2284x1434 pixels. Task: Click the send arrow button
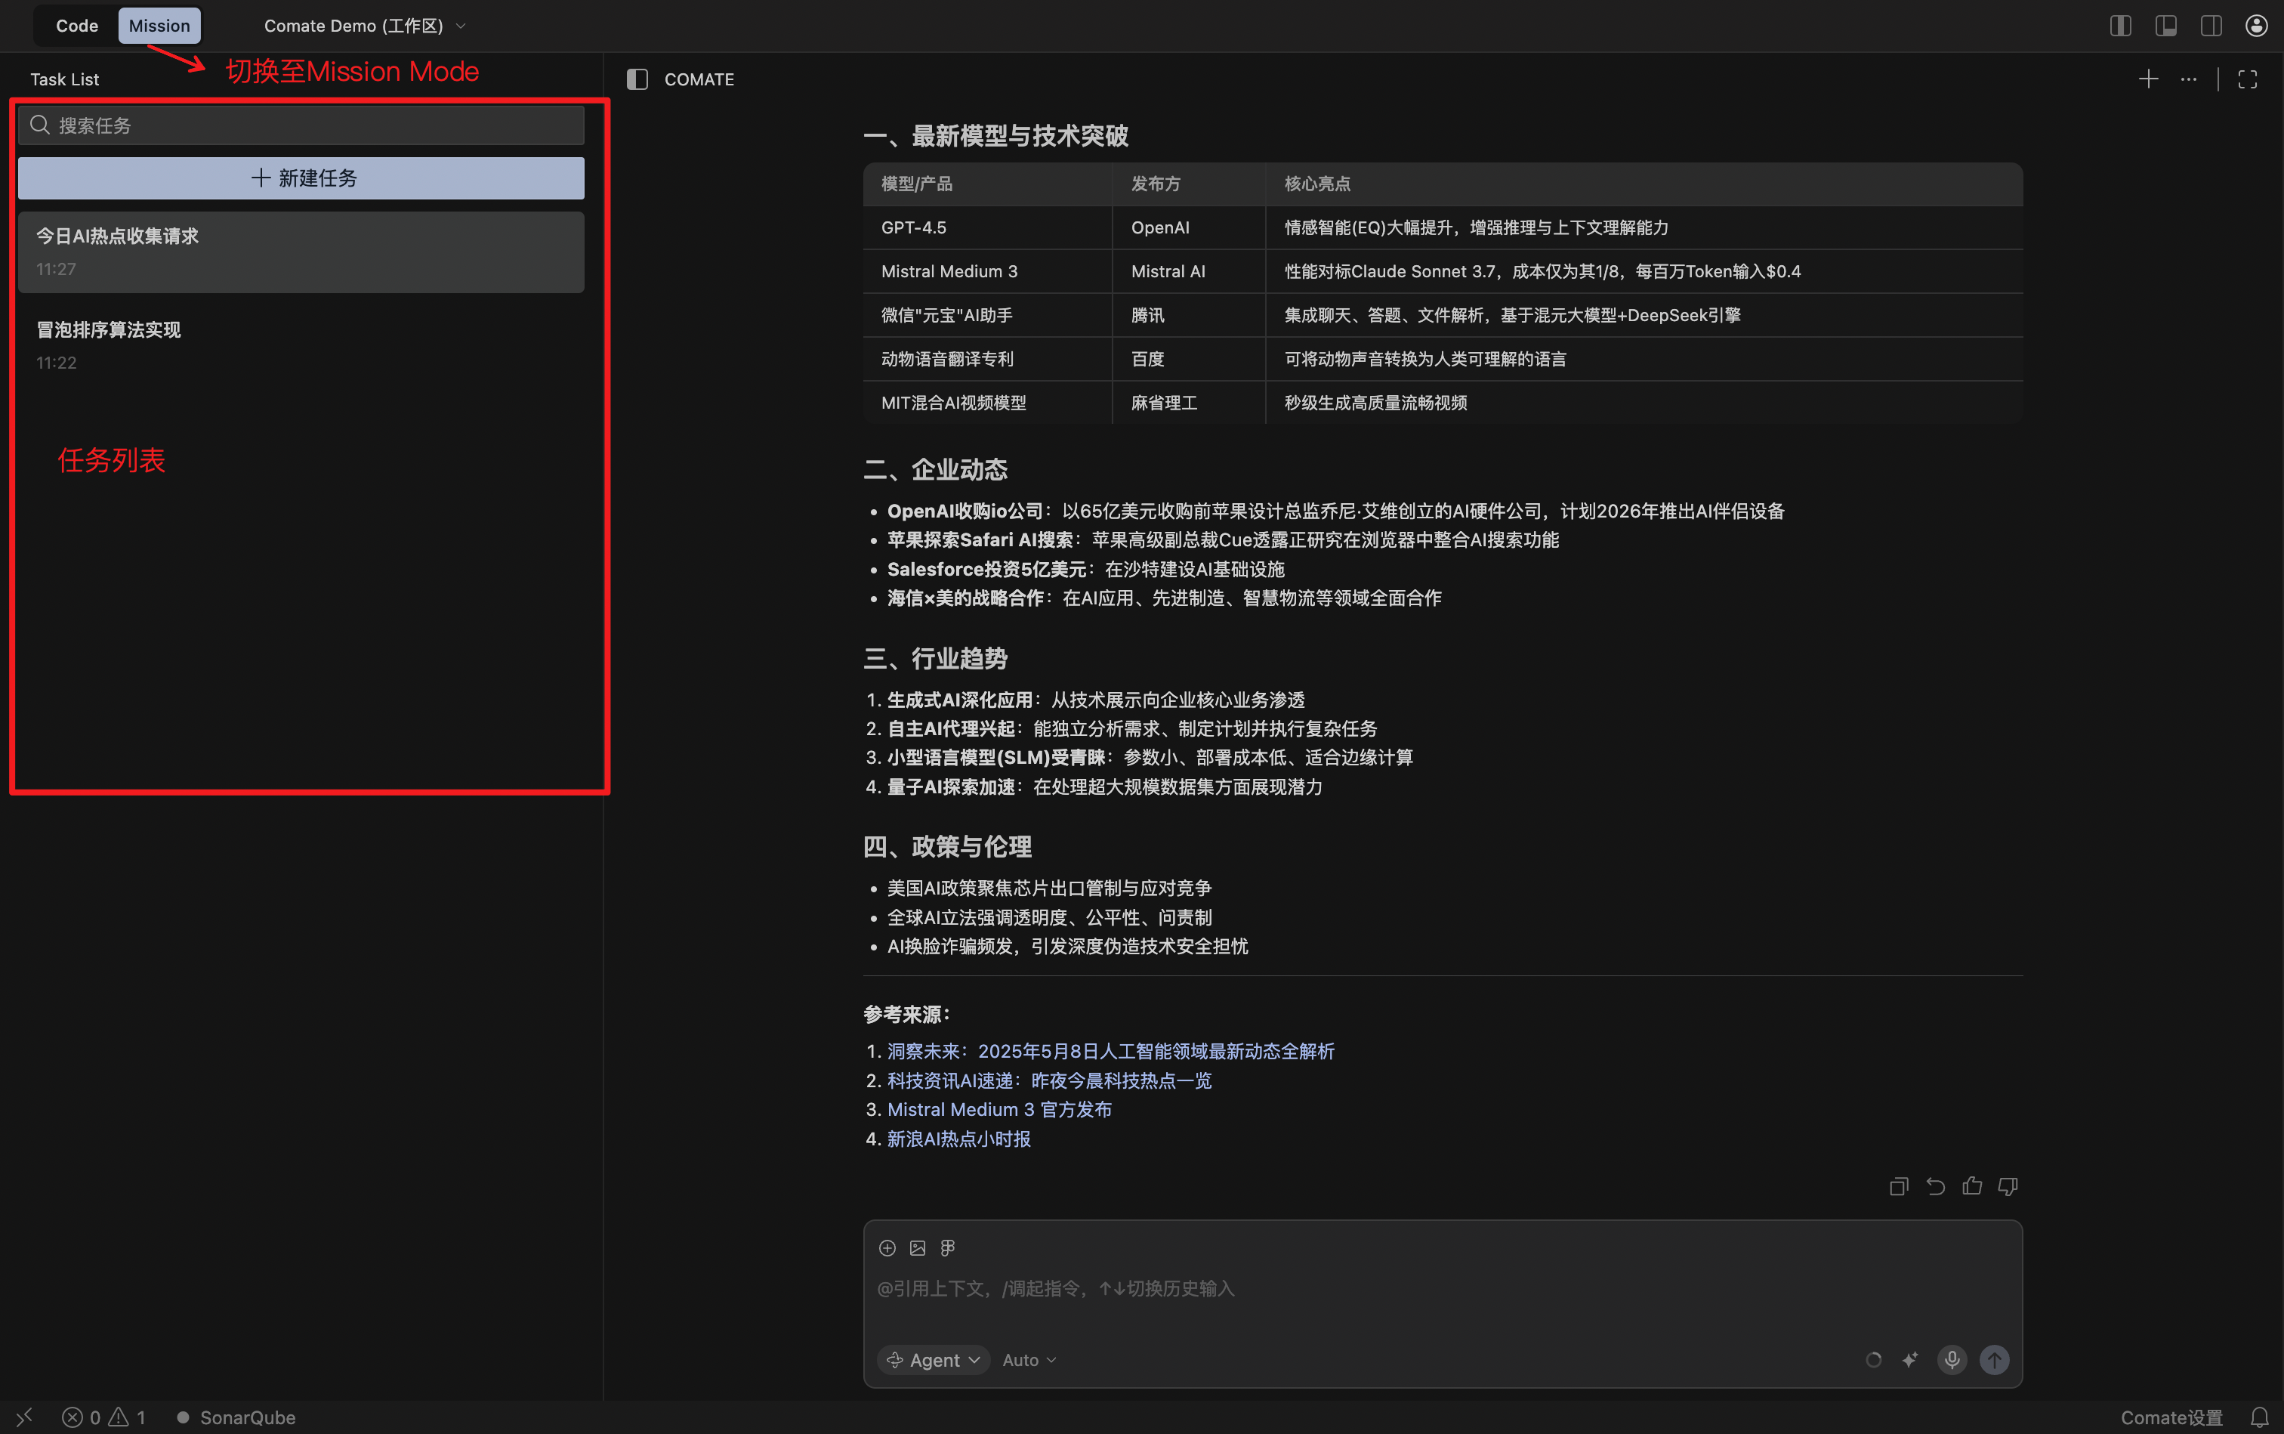point(1995,1360)
